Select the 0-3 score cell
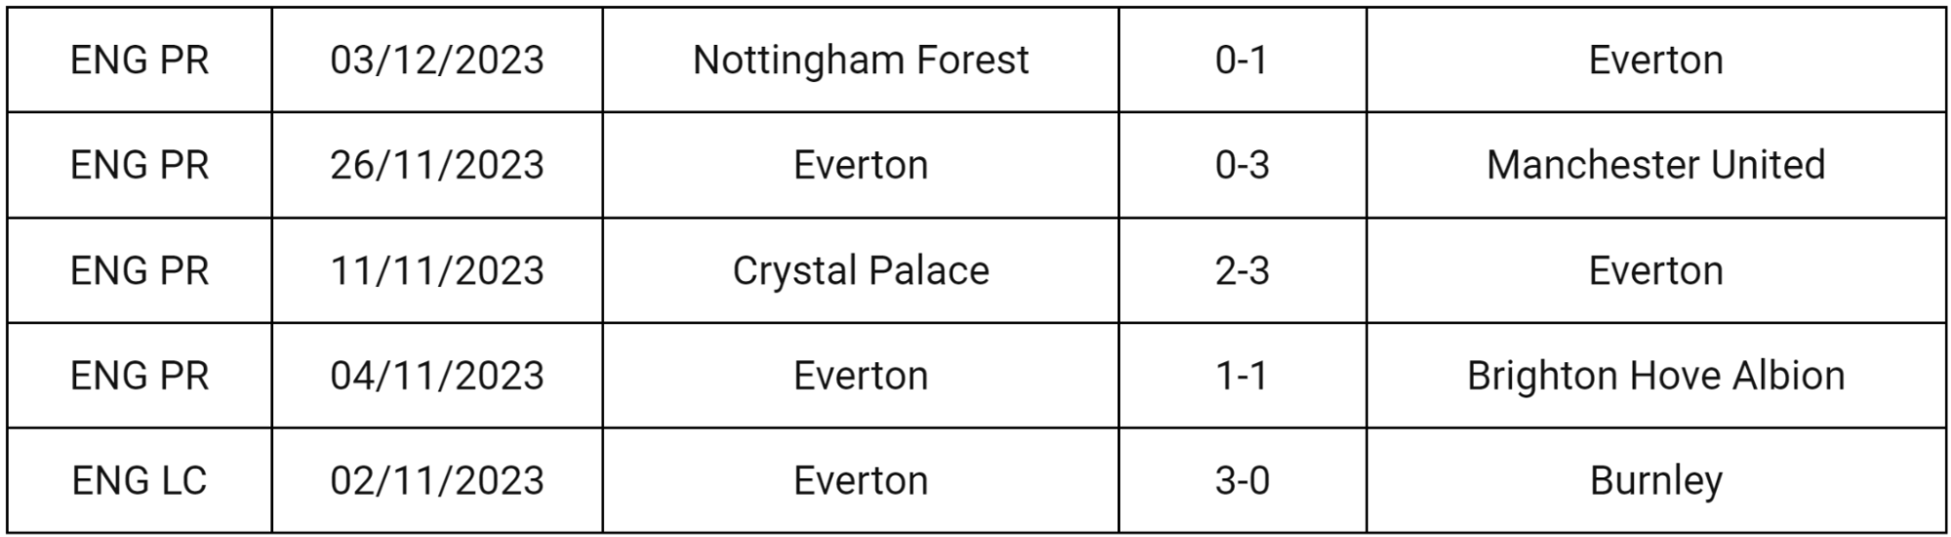This screenshot has width=1951, height=537. tap(1241, 165)
